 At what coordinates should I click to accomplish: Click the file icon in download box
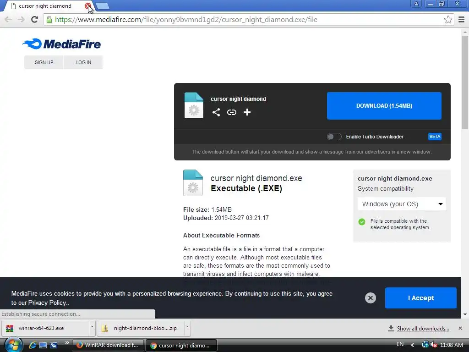[194, 105]
